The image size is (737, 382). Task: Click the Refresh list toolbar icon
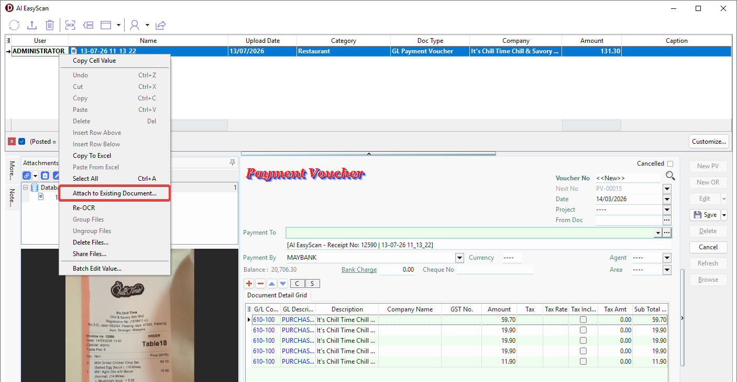click(x=14, y=25)
